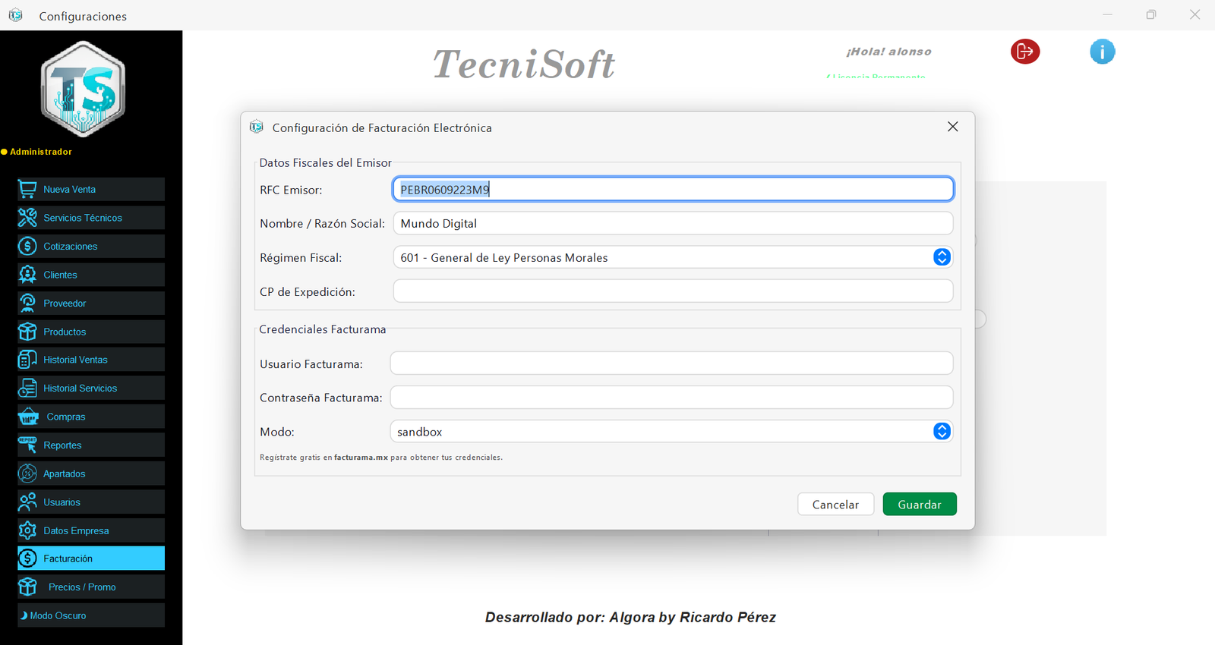Go to Servicios Técnicos menu label
The height and width of the screenshot is (645, 1215).
click(x=83, y=218)
